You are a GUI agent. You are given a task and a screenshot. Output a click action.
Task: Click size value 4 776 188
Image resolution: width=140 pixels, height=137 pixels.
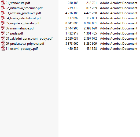pos(72,13)
